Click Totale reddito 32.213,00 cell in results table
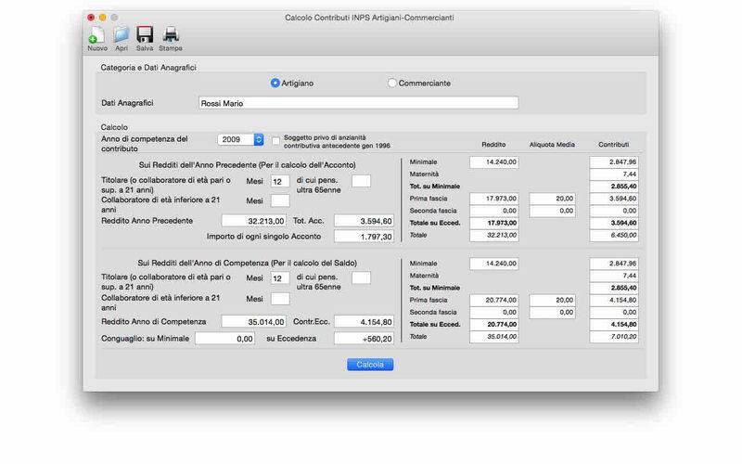The width and height of the screenshot is (742, 464). 494,236
